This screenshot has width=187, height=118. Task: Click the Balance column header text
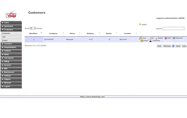coord(90,33)
